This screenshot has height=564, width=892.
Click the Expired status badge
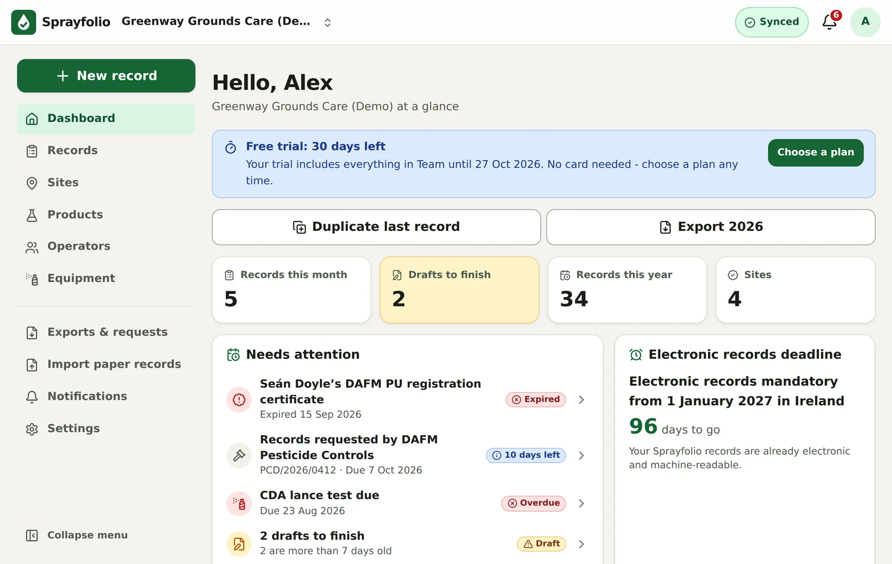(x=536, y=400)
